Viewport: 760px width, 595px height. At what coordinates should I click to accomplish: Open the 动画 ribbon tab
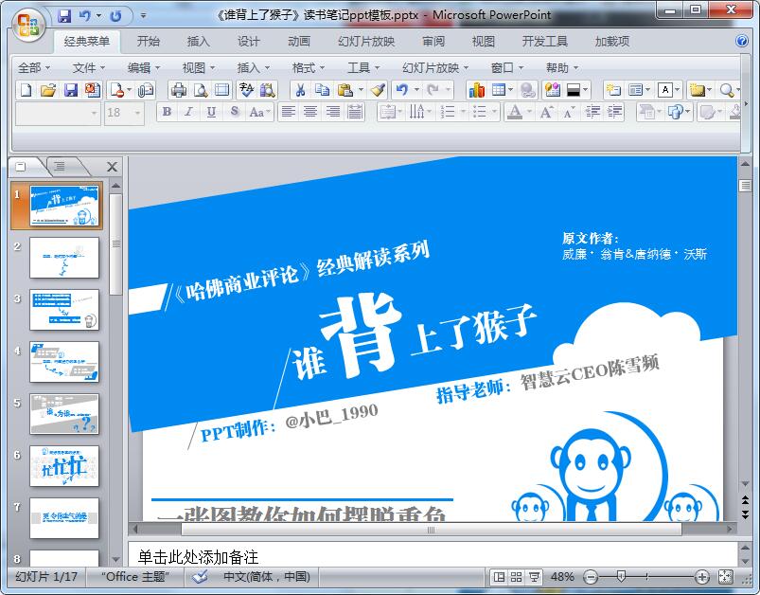coord(299,42)
